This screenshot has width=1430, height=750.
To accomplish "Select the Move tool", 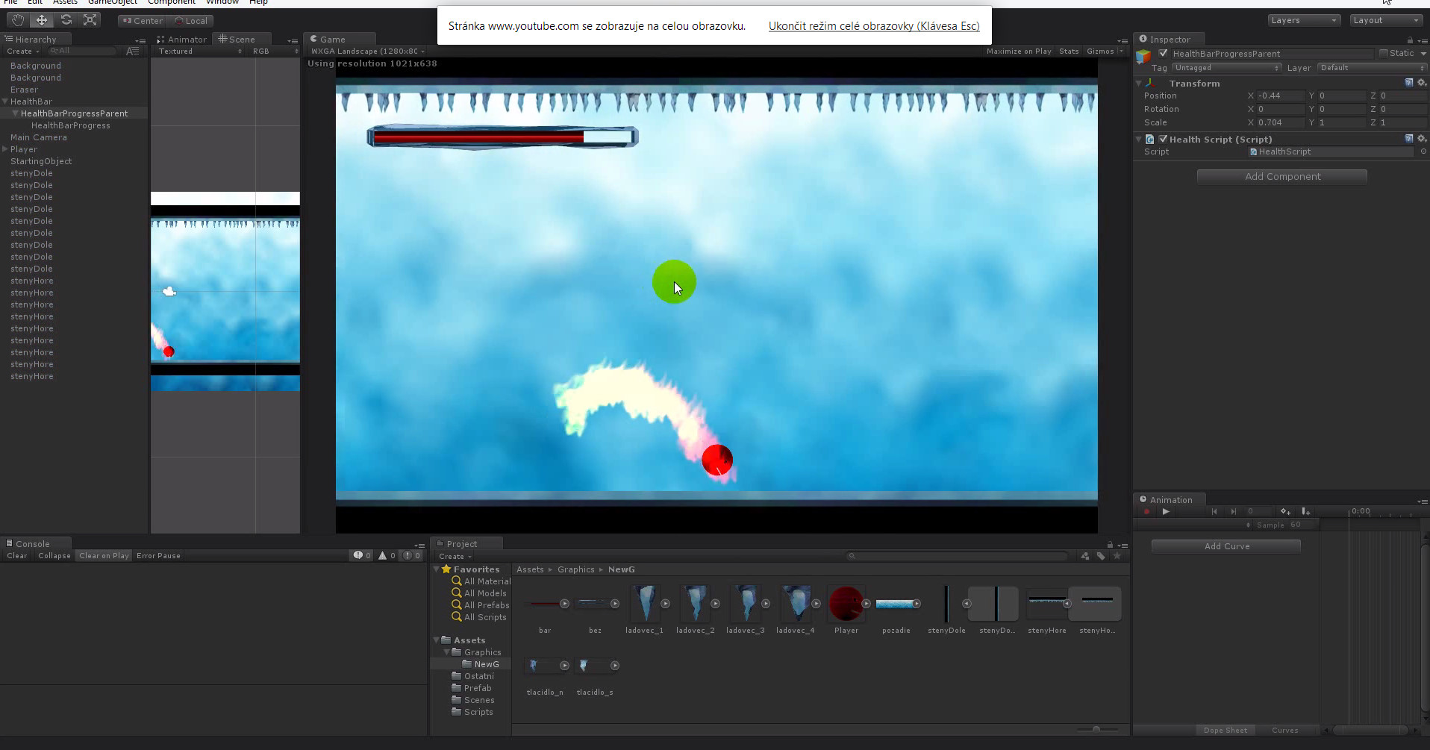I will tap(42, 19).
